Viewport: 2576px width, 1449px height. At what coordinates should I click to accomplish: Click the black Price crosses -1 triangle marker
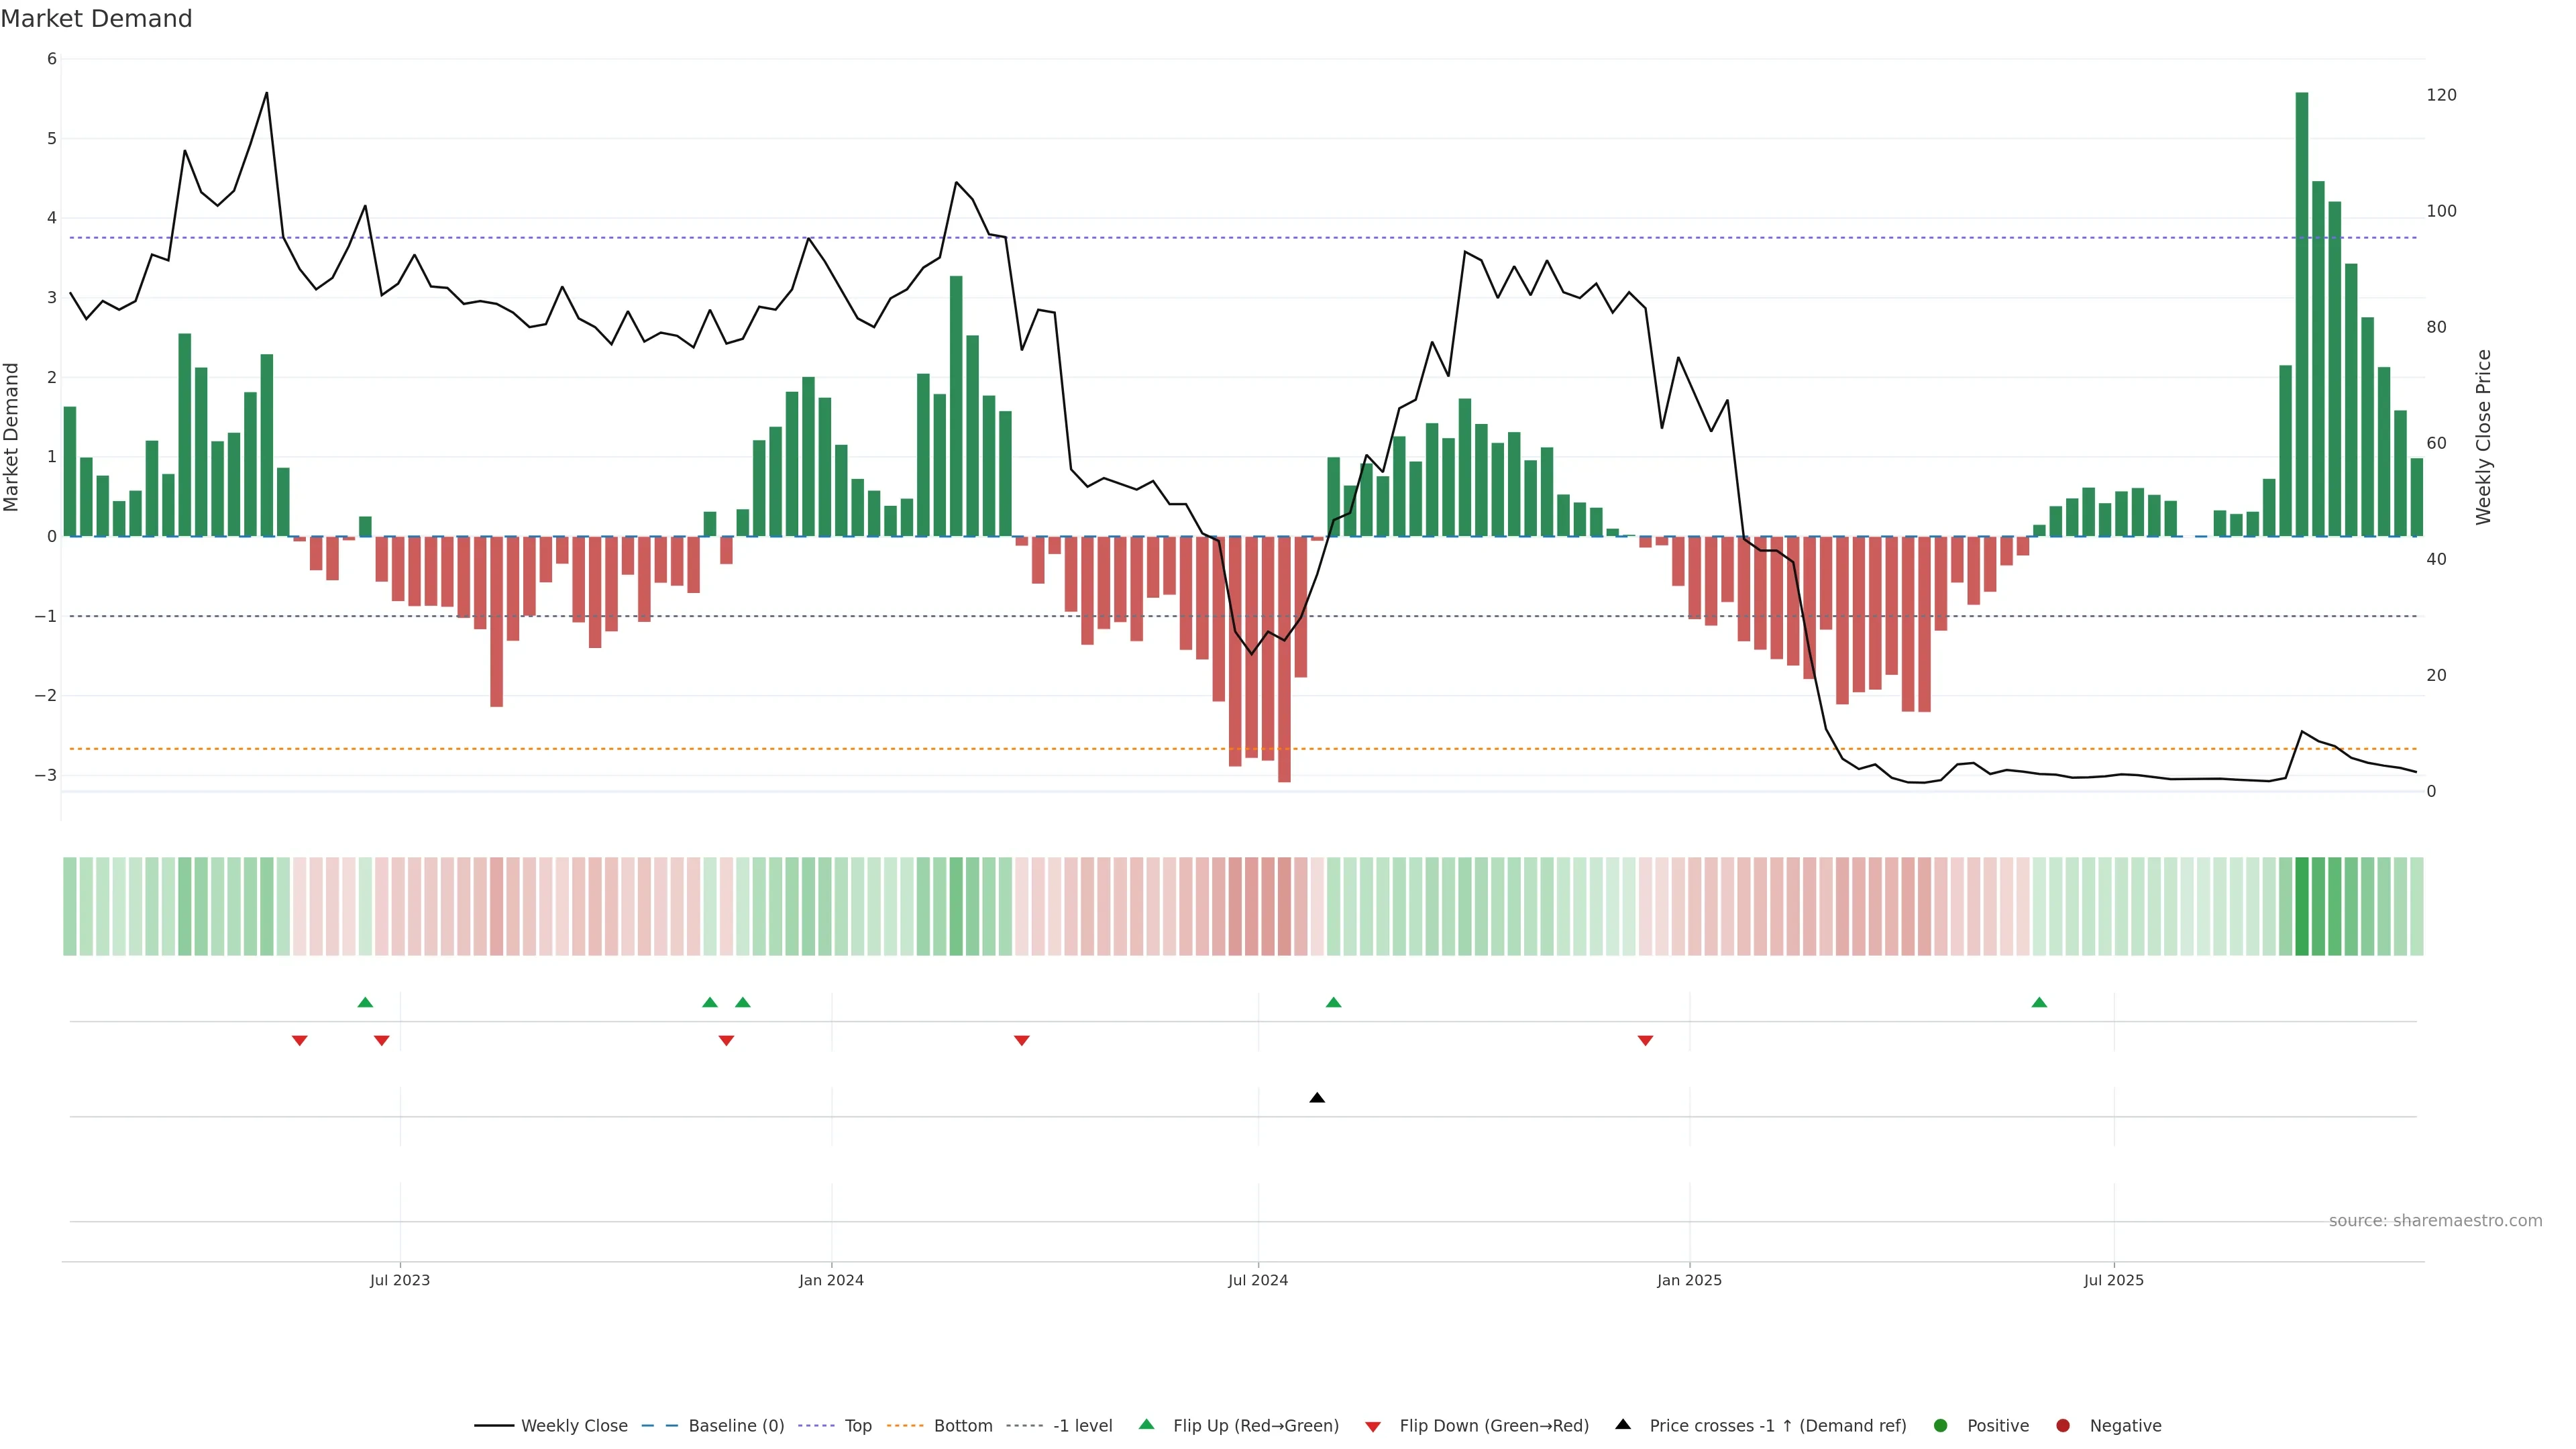click(x=1317, y=1098)
